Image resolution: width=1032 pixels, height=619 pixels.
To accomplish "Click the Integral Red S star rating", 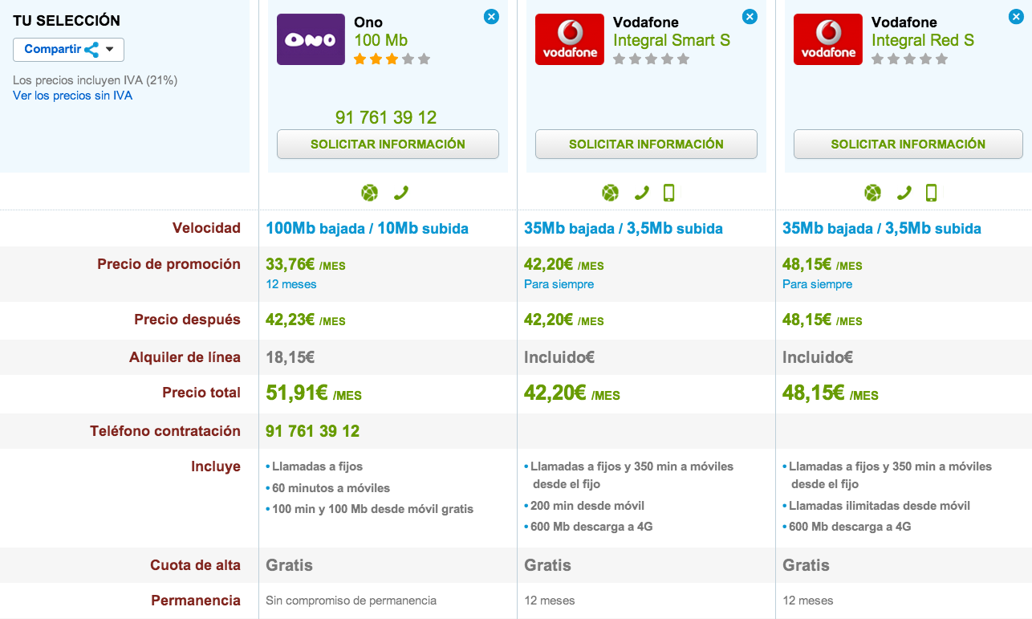I will pyautogui.click(x=909, y=59).
